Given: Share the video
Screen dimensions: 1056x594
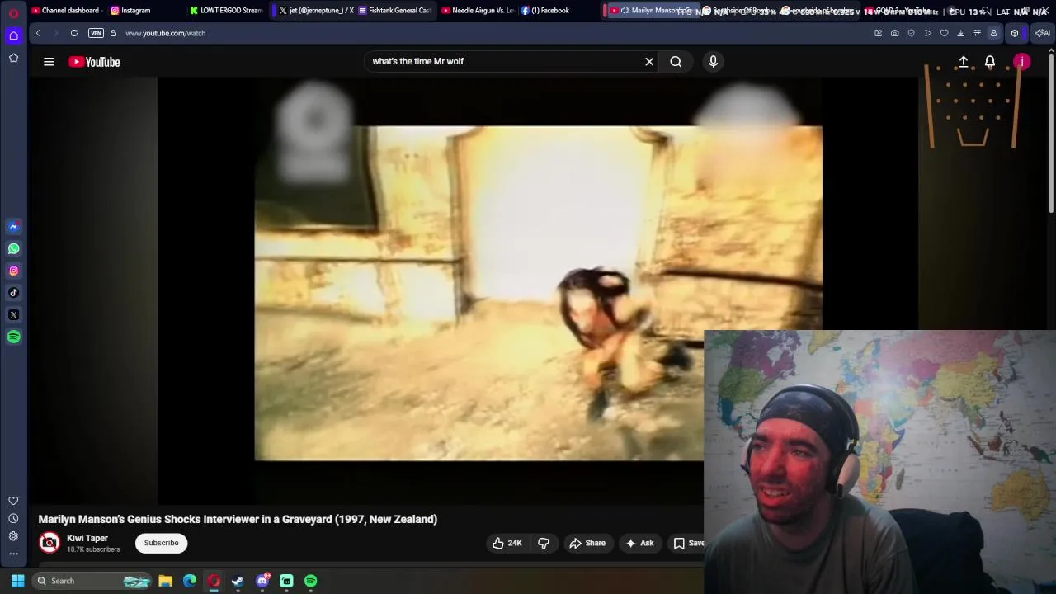Looking at the screenshot, I should pyautogui.click(x=587, y=543).
